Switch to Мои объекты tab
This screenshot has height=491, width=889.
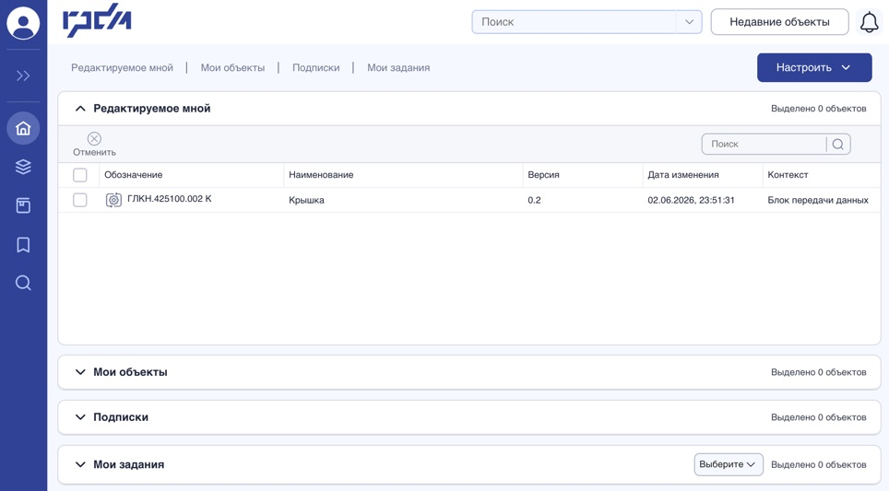[232, 67]
